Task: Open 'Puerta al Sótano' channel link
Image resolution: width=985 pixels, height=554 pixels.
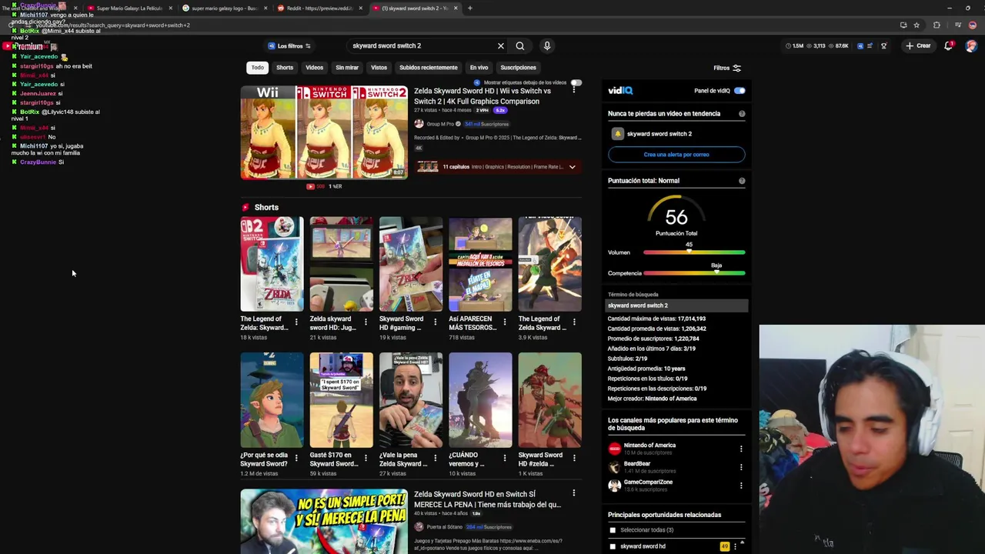Action: click(444, 527)
